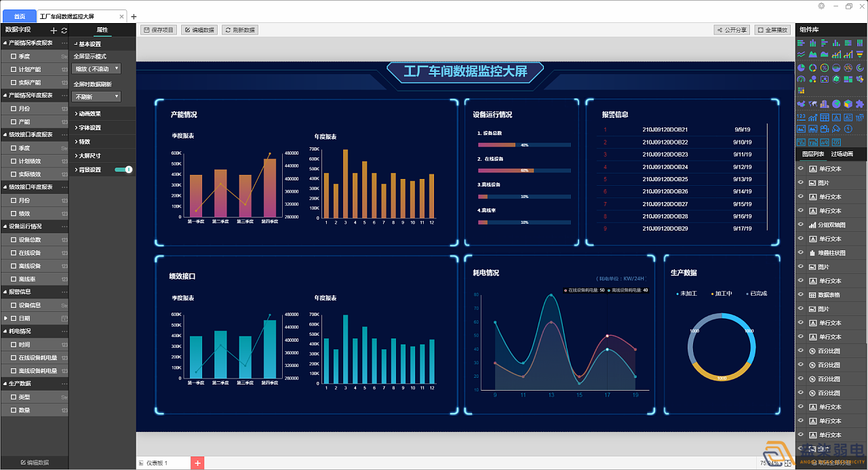The width and height of the screenshot is (868, 470).
Task: Open the 全屏时数据刷新 dropdown
Action: (96, 97)
